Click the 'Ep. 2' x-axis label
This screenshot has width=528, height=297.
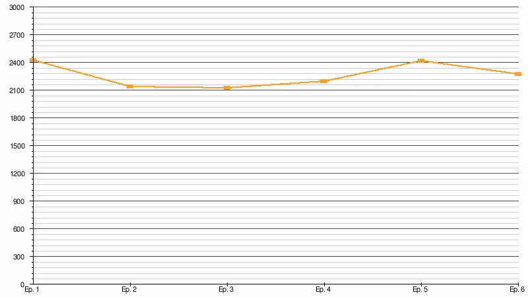(129, 290)
